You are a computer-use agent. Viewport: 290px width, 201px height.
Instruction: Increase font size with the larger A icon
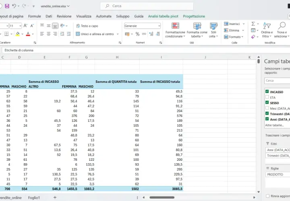pyautogui.click(x=25, y=26)
